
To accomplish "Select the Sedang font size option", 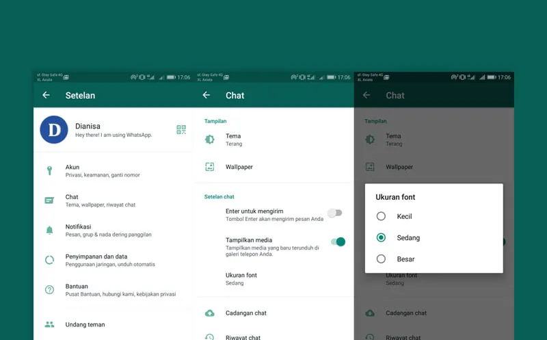I will (381, 237).
